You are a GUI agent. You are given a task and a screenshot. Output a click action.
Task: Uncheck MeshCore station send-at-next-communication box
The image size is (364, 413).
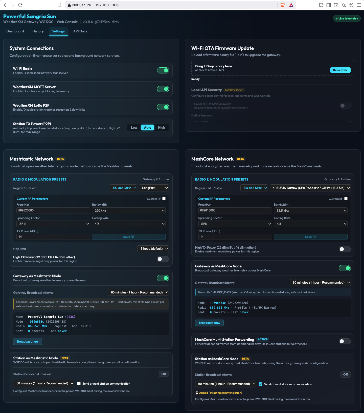pos(261,384)
